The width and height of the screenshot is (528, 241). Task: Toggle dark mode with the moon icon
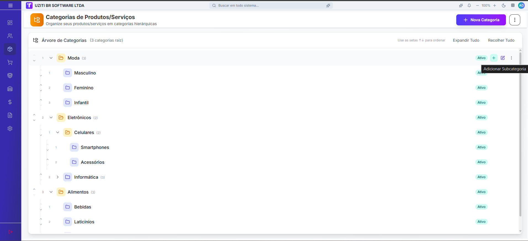point(504,6)
